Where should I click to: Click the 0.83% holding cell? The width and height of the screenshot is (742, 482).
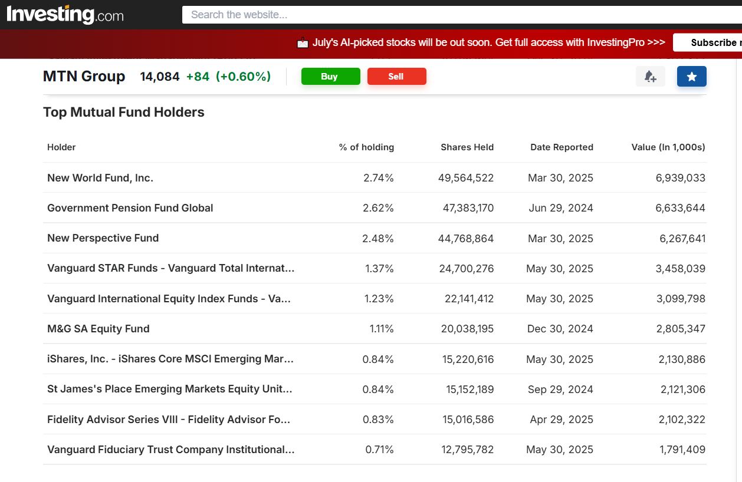tap(378, 420)
